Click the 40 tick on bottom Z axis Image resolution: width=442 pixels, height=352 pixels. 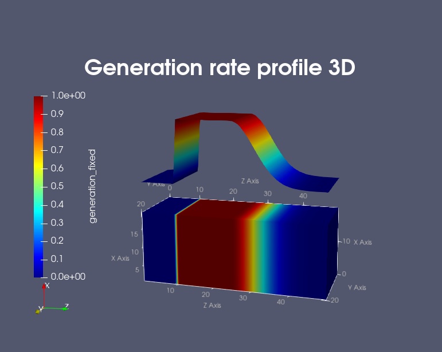281,302
